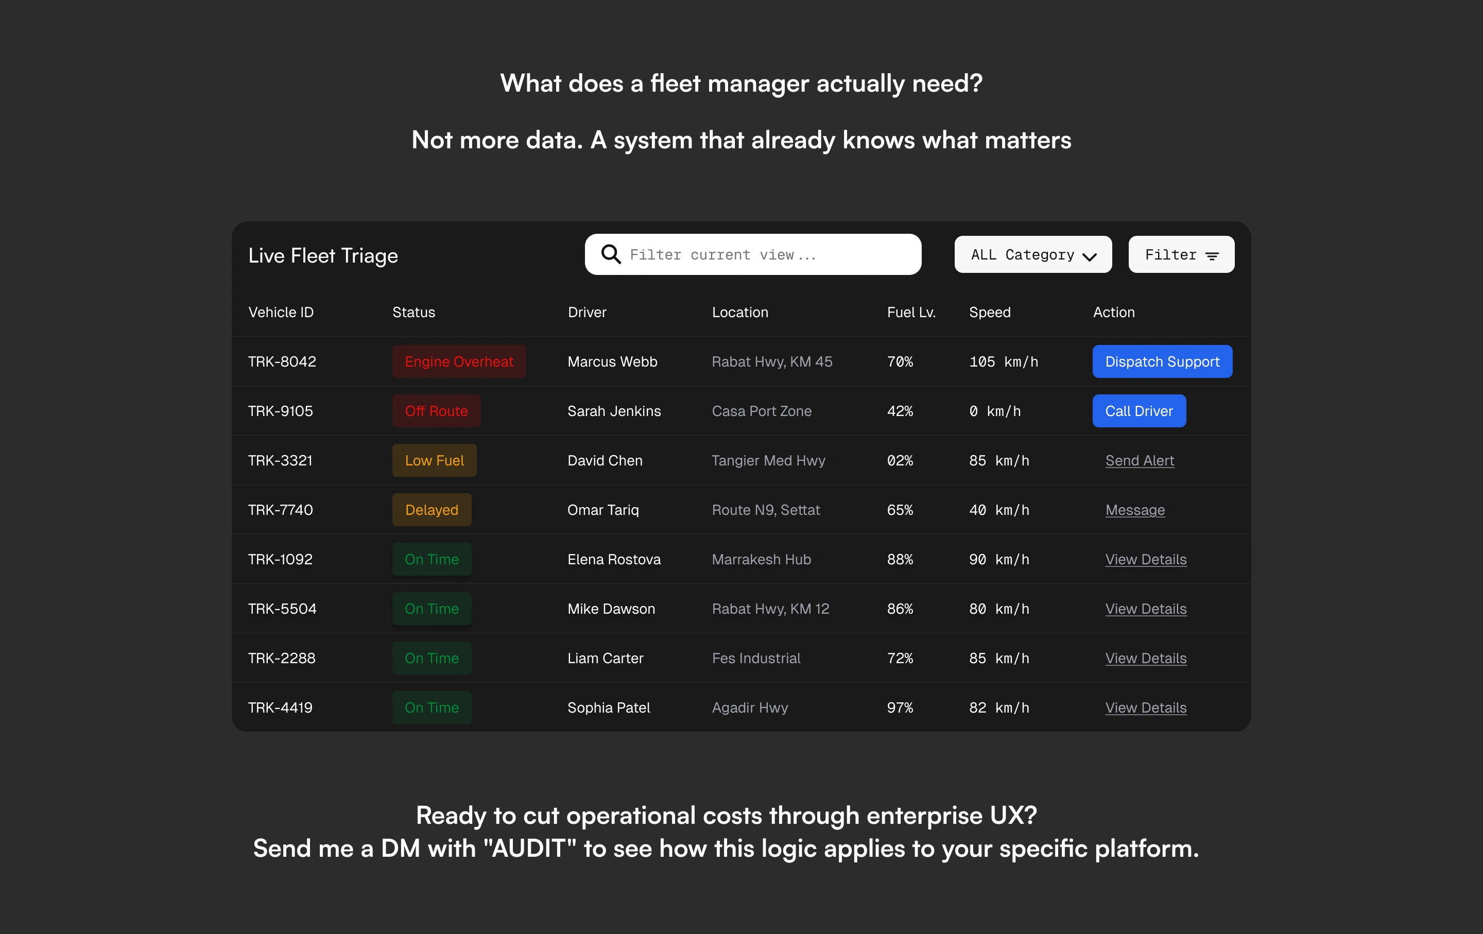
Task: Click the filter lines icon
Action: (x=1212, y=255)
